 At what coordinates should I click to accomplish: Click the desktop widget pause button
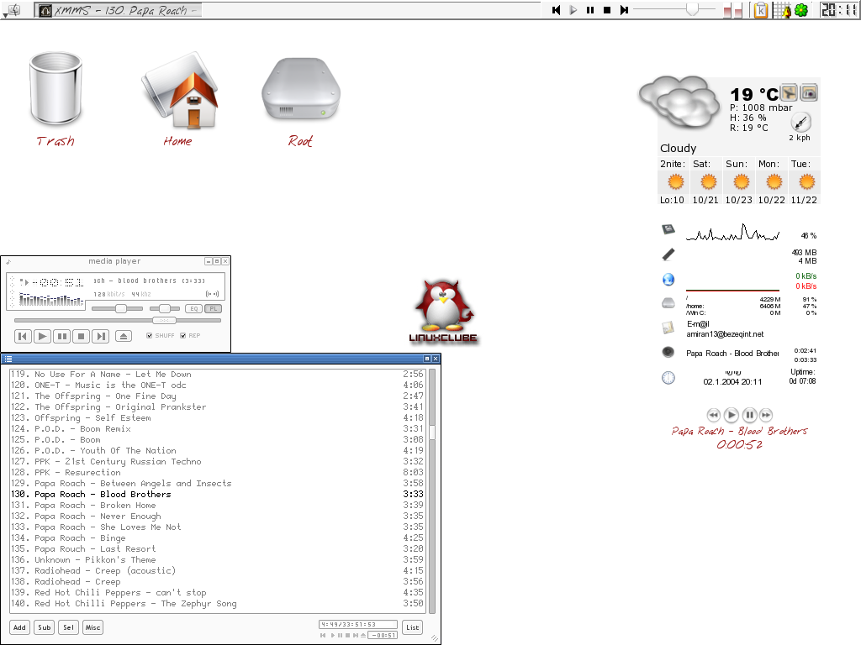749,415
